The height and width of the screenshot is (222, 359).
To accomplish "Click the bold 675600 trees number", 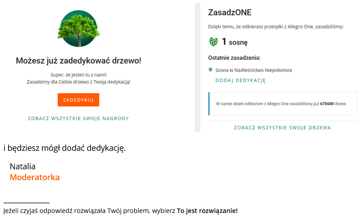I will click(x=327, y=104).
